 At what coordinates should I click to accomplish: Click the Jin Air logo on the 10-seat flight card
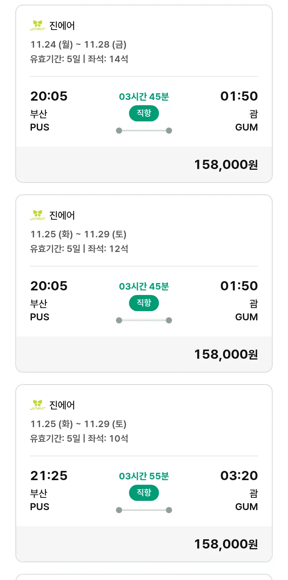click(x=38, y=405)
